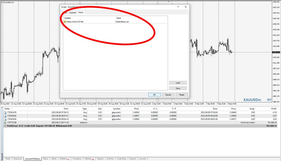Viewport: 281px width, 161px height.
Task: Open the Alerts tab
Action: [54, 159]
